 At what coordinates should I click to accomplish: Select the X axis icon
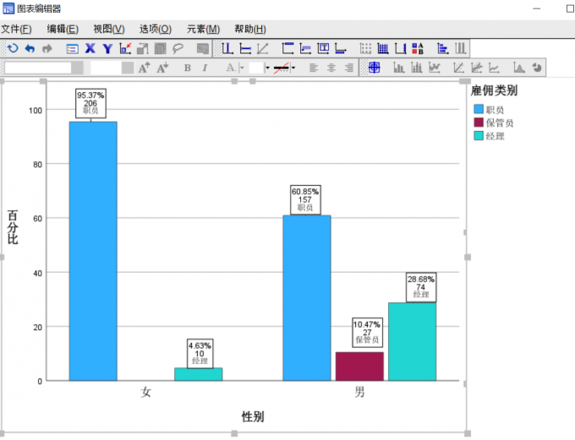click(90, 48)
